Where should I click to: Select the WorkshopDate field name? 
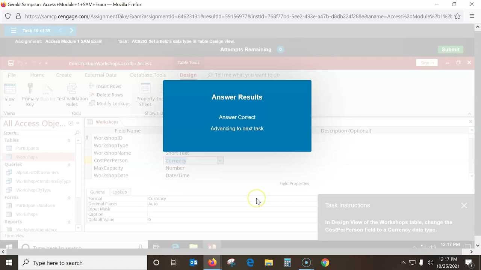pyautogui.click(x=111, y=175)
